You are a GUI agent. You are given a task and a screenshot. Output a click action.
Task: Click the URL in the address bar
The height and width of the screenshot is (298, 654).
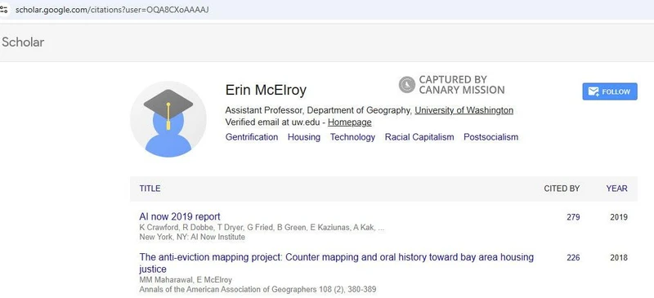pyautogui.click(x=112, y=10)
